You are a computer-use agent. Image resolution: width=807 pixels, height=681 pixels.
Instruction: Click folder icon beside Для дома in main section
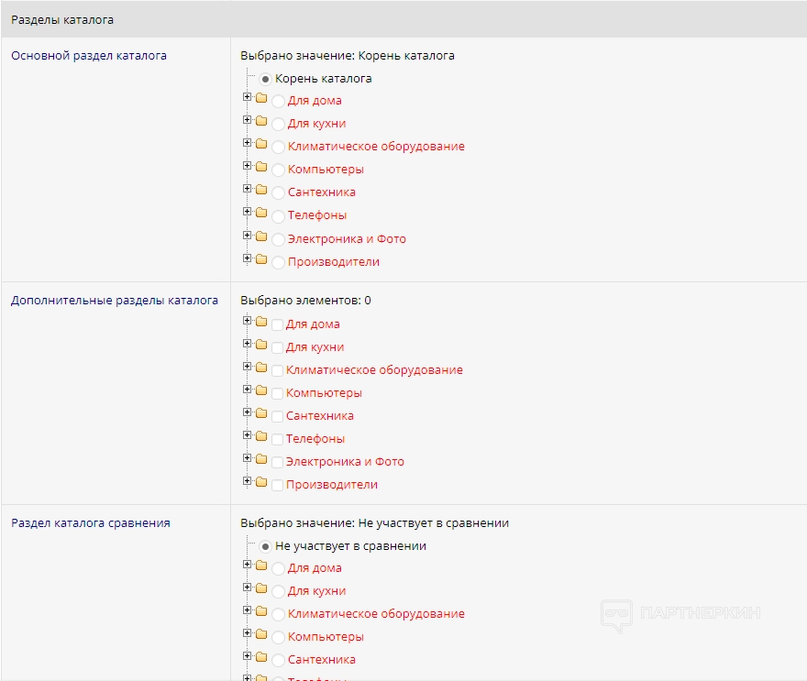(261, 98)
